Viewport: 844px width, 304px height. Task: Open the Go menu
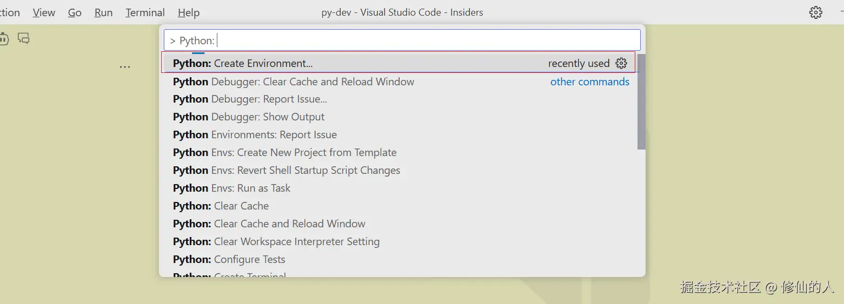pyautogui.click(x=75, y=12)
